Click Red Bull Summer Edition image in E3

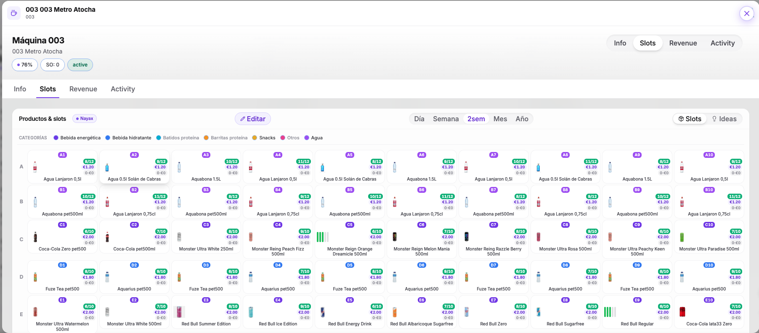[179, 312]
